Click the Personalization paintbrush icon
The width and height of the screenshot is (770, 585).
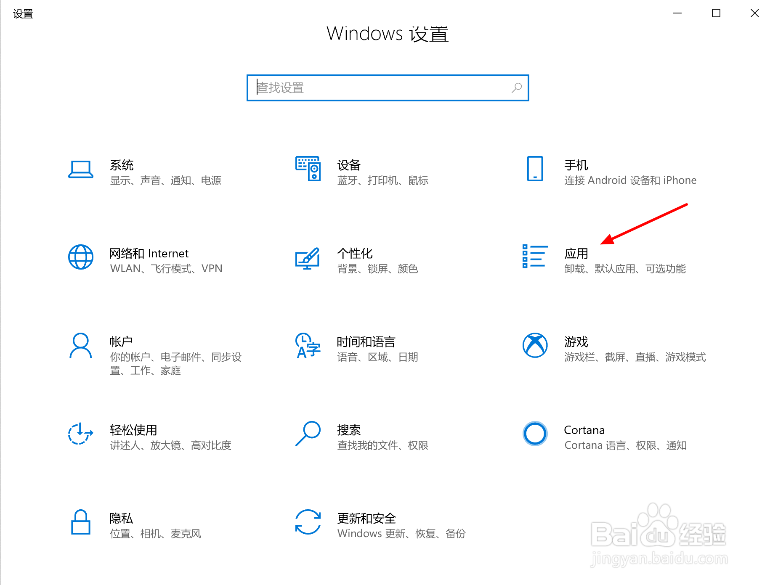click(x=308, y=258)
